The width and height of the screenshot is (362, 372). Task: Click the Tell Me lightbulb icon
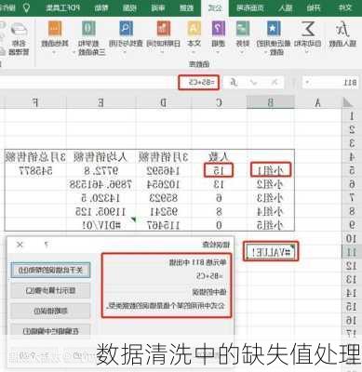pos(27,7)
